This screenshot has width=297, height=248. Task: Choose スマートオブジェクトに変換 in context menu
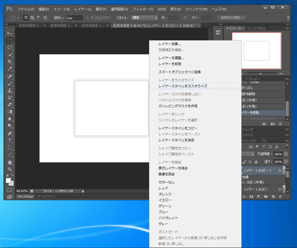195,72
